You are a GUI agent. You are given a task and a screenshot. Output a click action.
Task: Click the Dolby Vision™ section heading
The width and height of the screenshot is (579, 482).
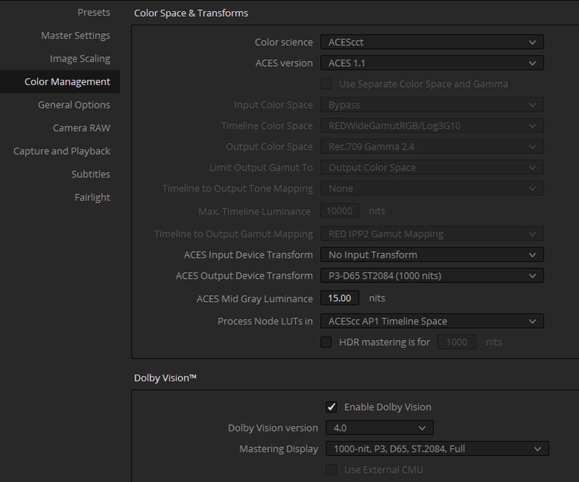tap(165, 378)
